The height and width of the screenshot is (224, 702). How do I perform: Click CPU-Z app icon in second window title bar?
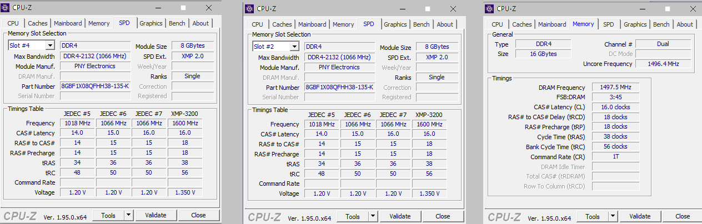249,8
